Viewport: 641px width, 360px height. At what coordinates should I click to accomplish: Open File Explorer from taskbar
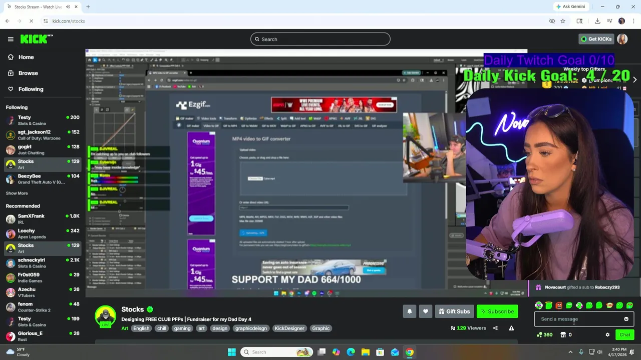coord(366,352)
